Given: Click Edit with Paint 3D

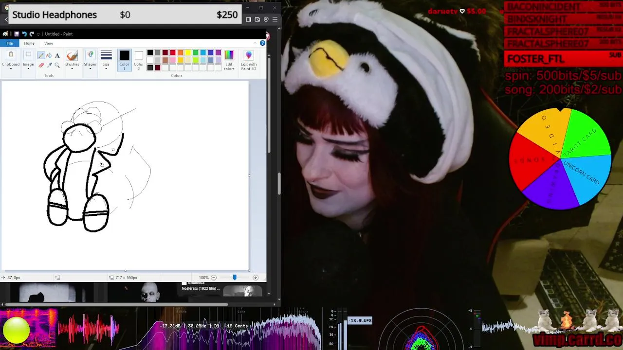Looking at the screenshot, I should pyautogui.click(x=249, y=60).
